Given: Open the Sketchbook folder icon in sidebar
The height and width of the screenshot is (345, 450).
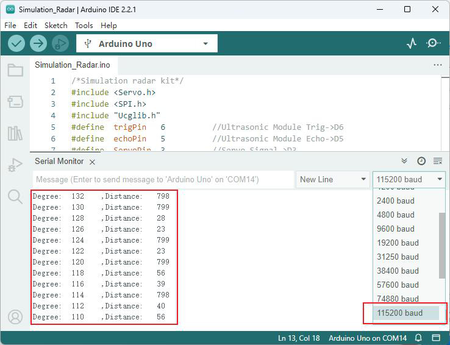Looking at the screenshot, I should tap(15, 70).
